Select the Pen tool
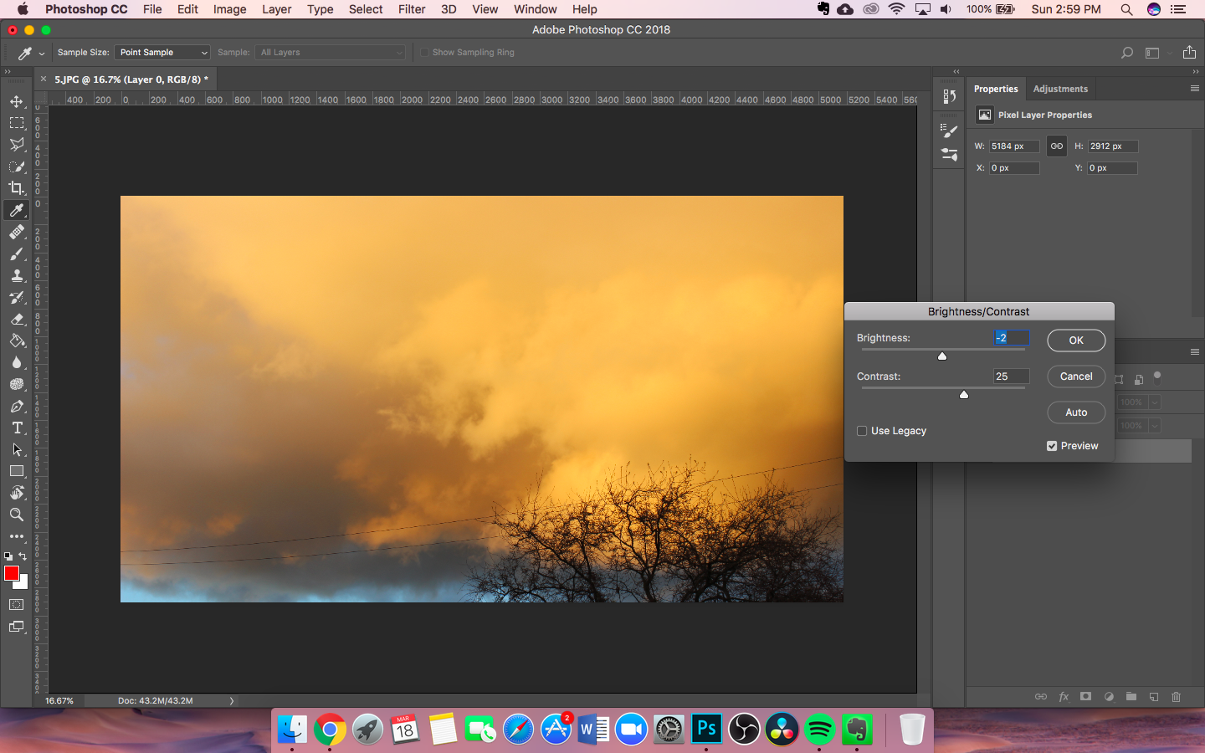 point(17,406)
